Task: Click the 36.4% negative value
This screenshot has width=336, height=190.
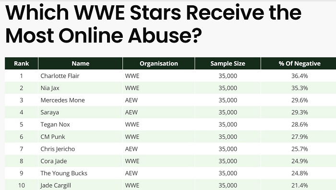Action: click(300, 76)
